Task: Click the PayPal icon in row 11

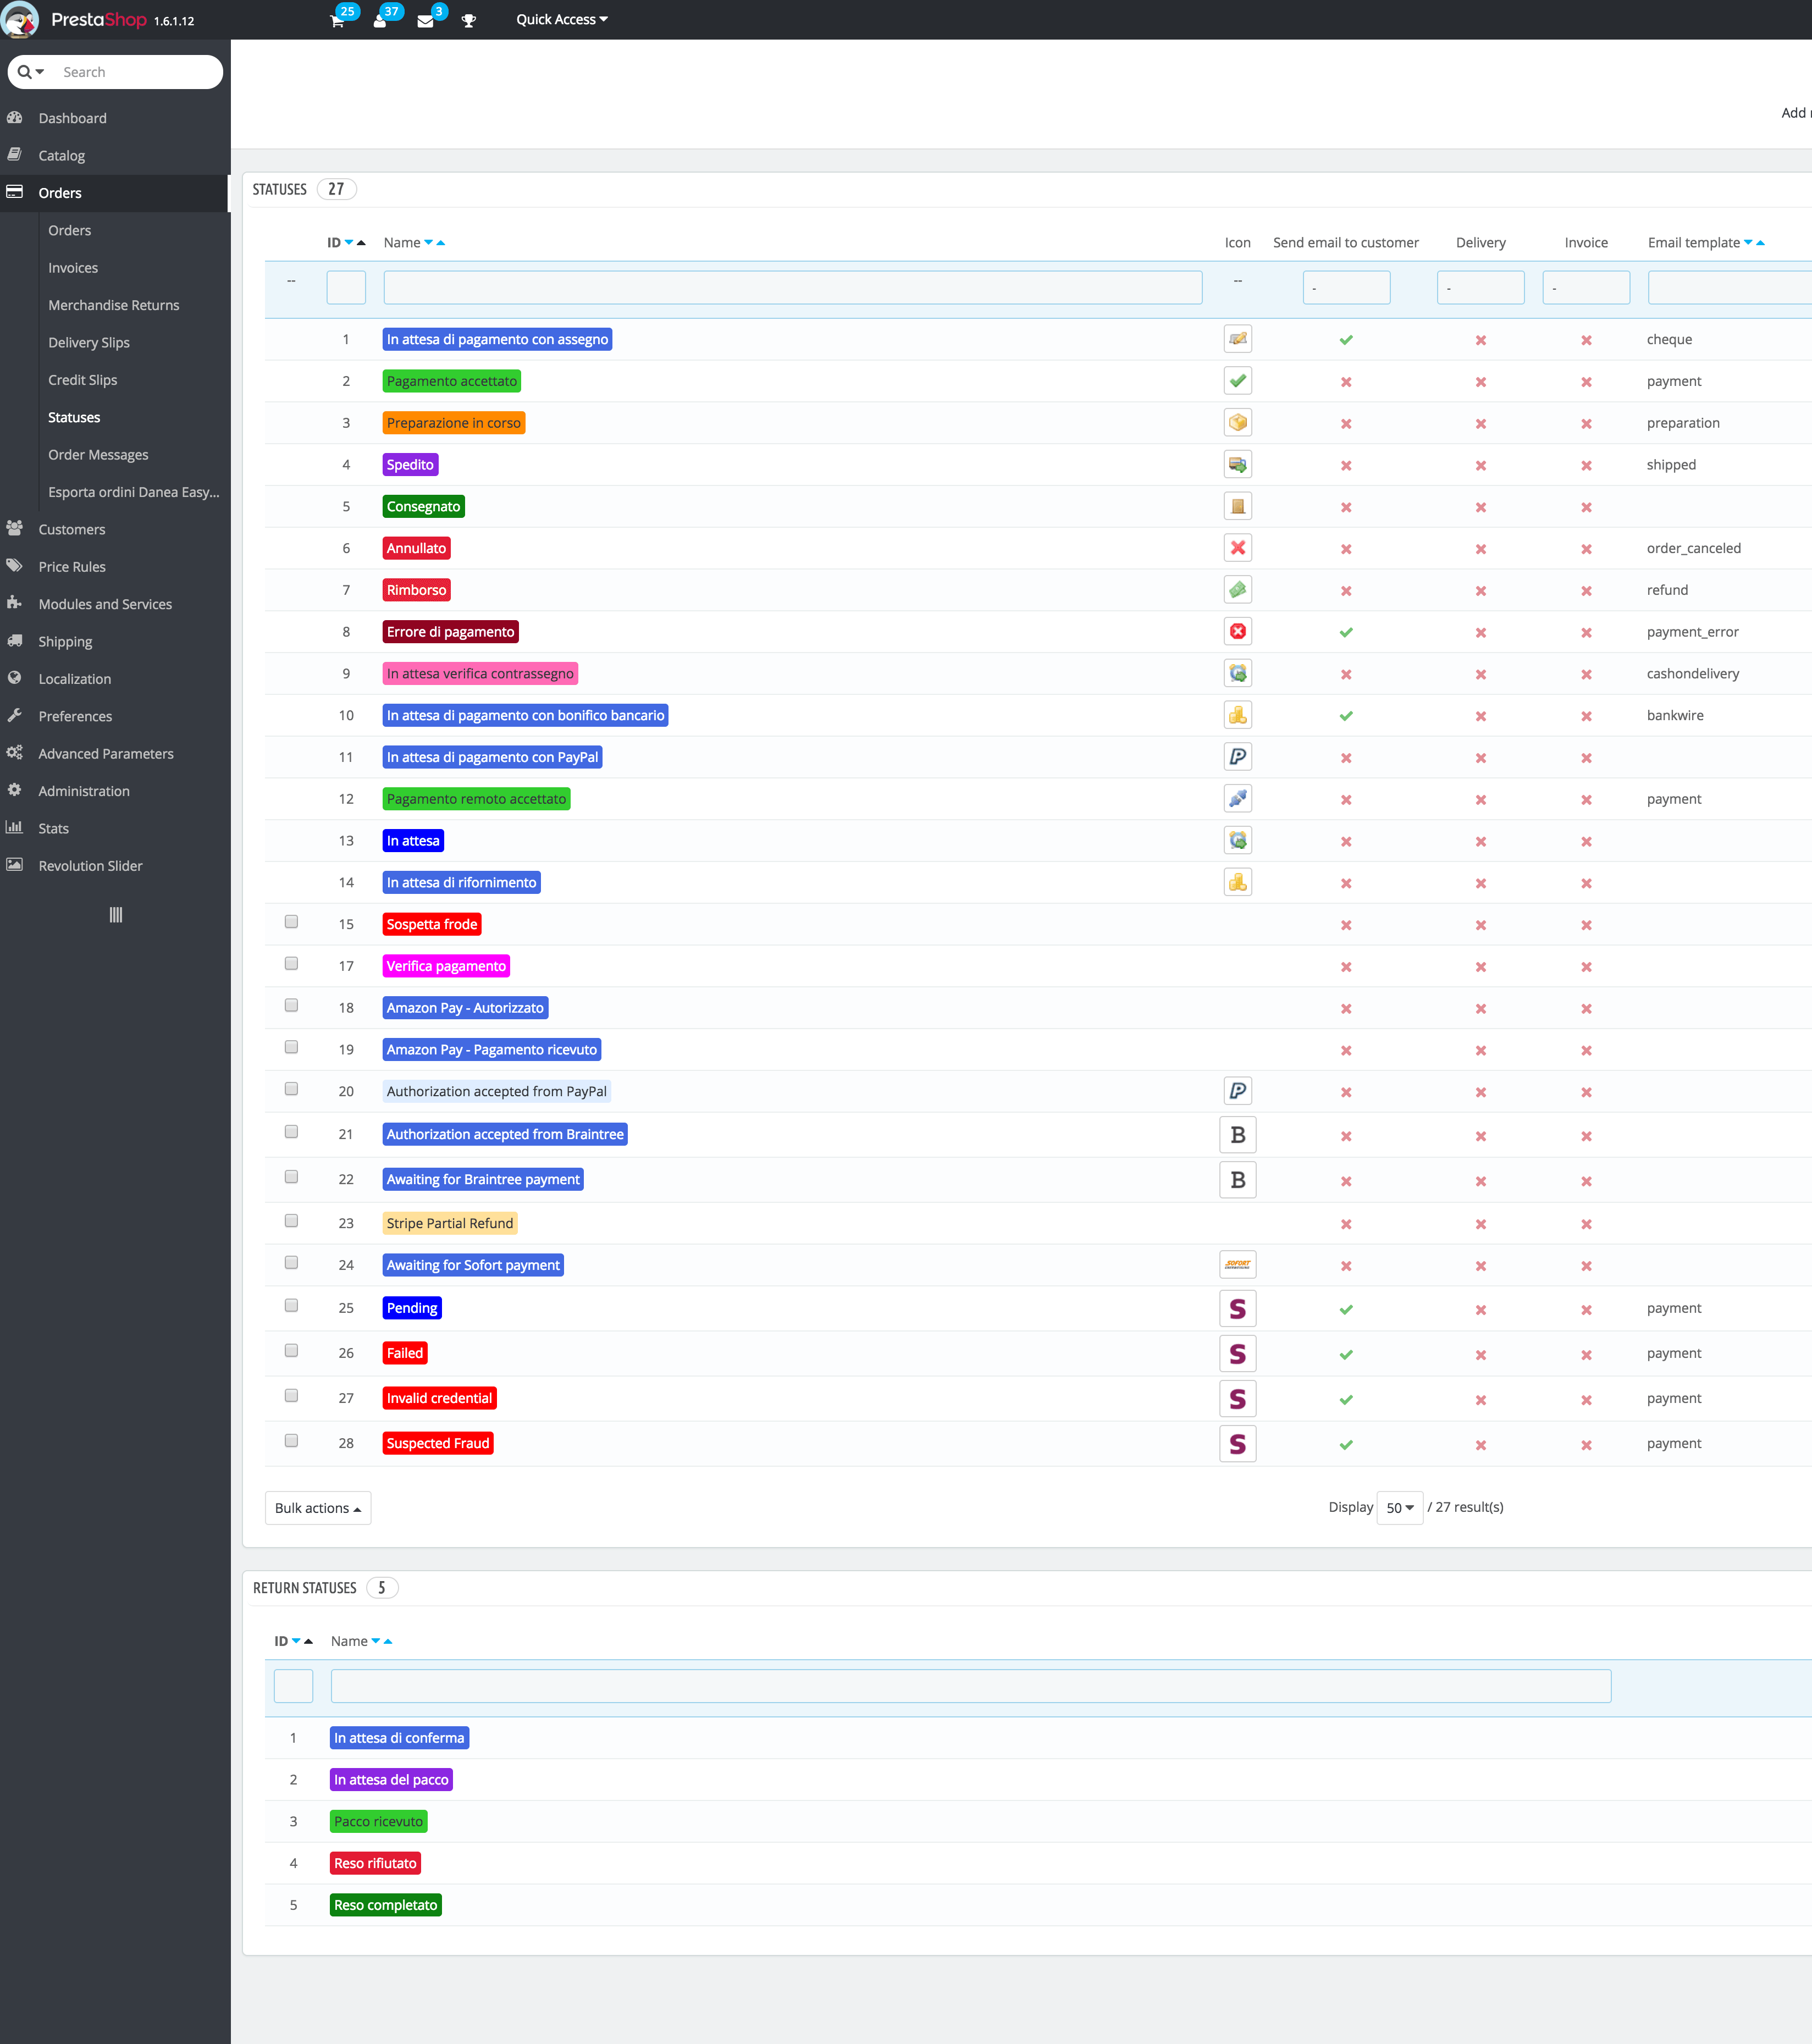Action: pos(1237,757)
